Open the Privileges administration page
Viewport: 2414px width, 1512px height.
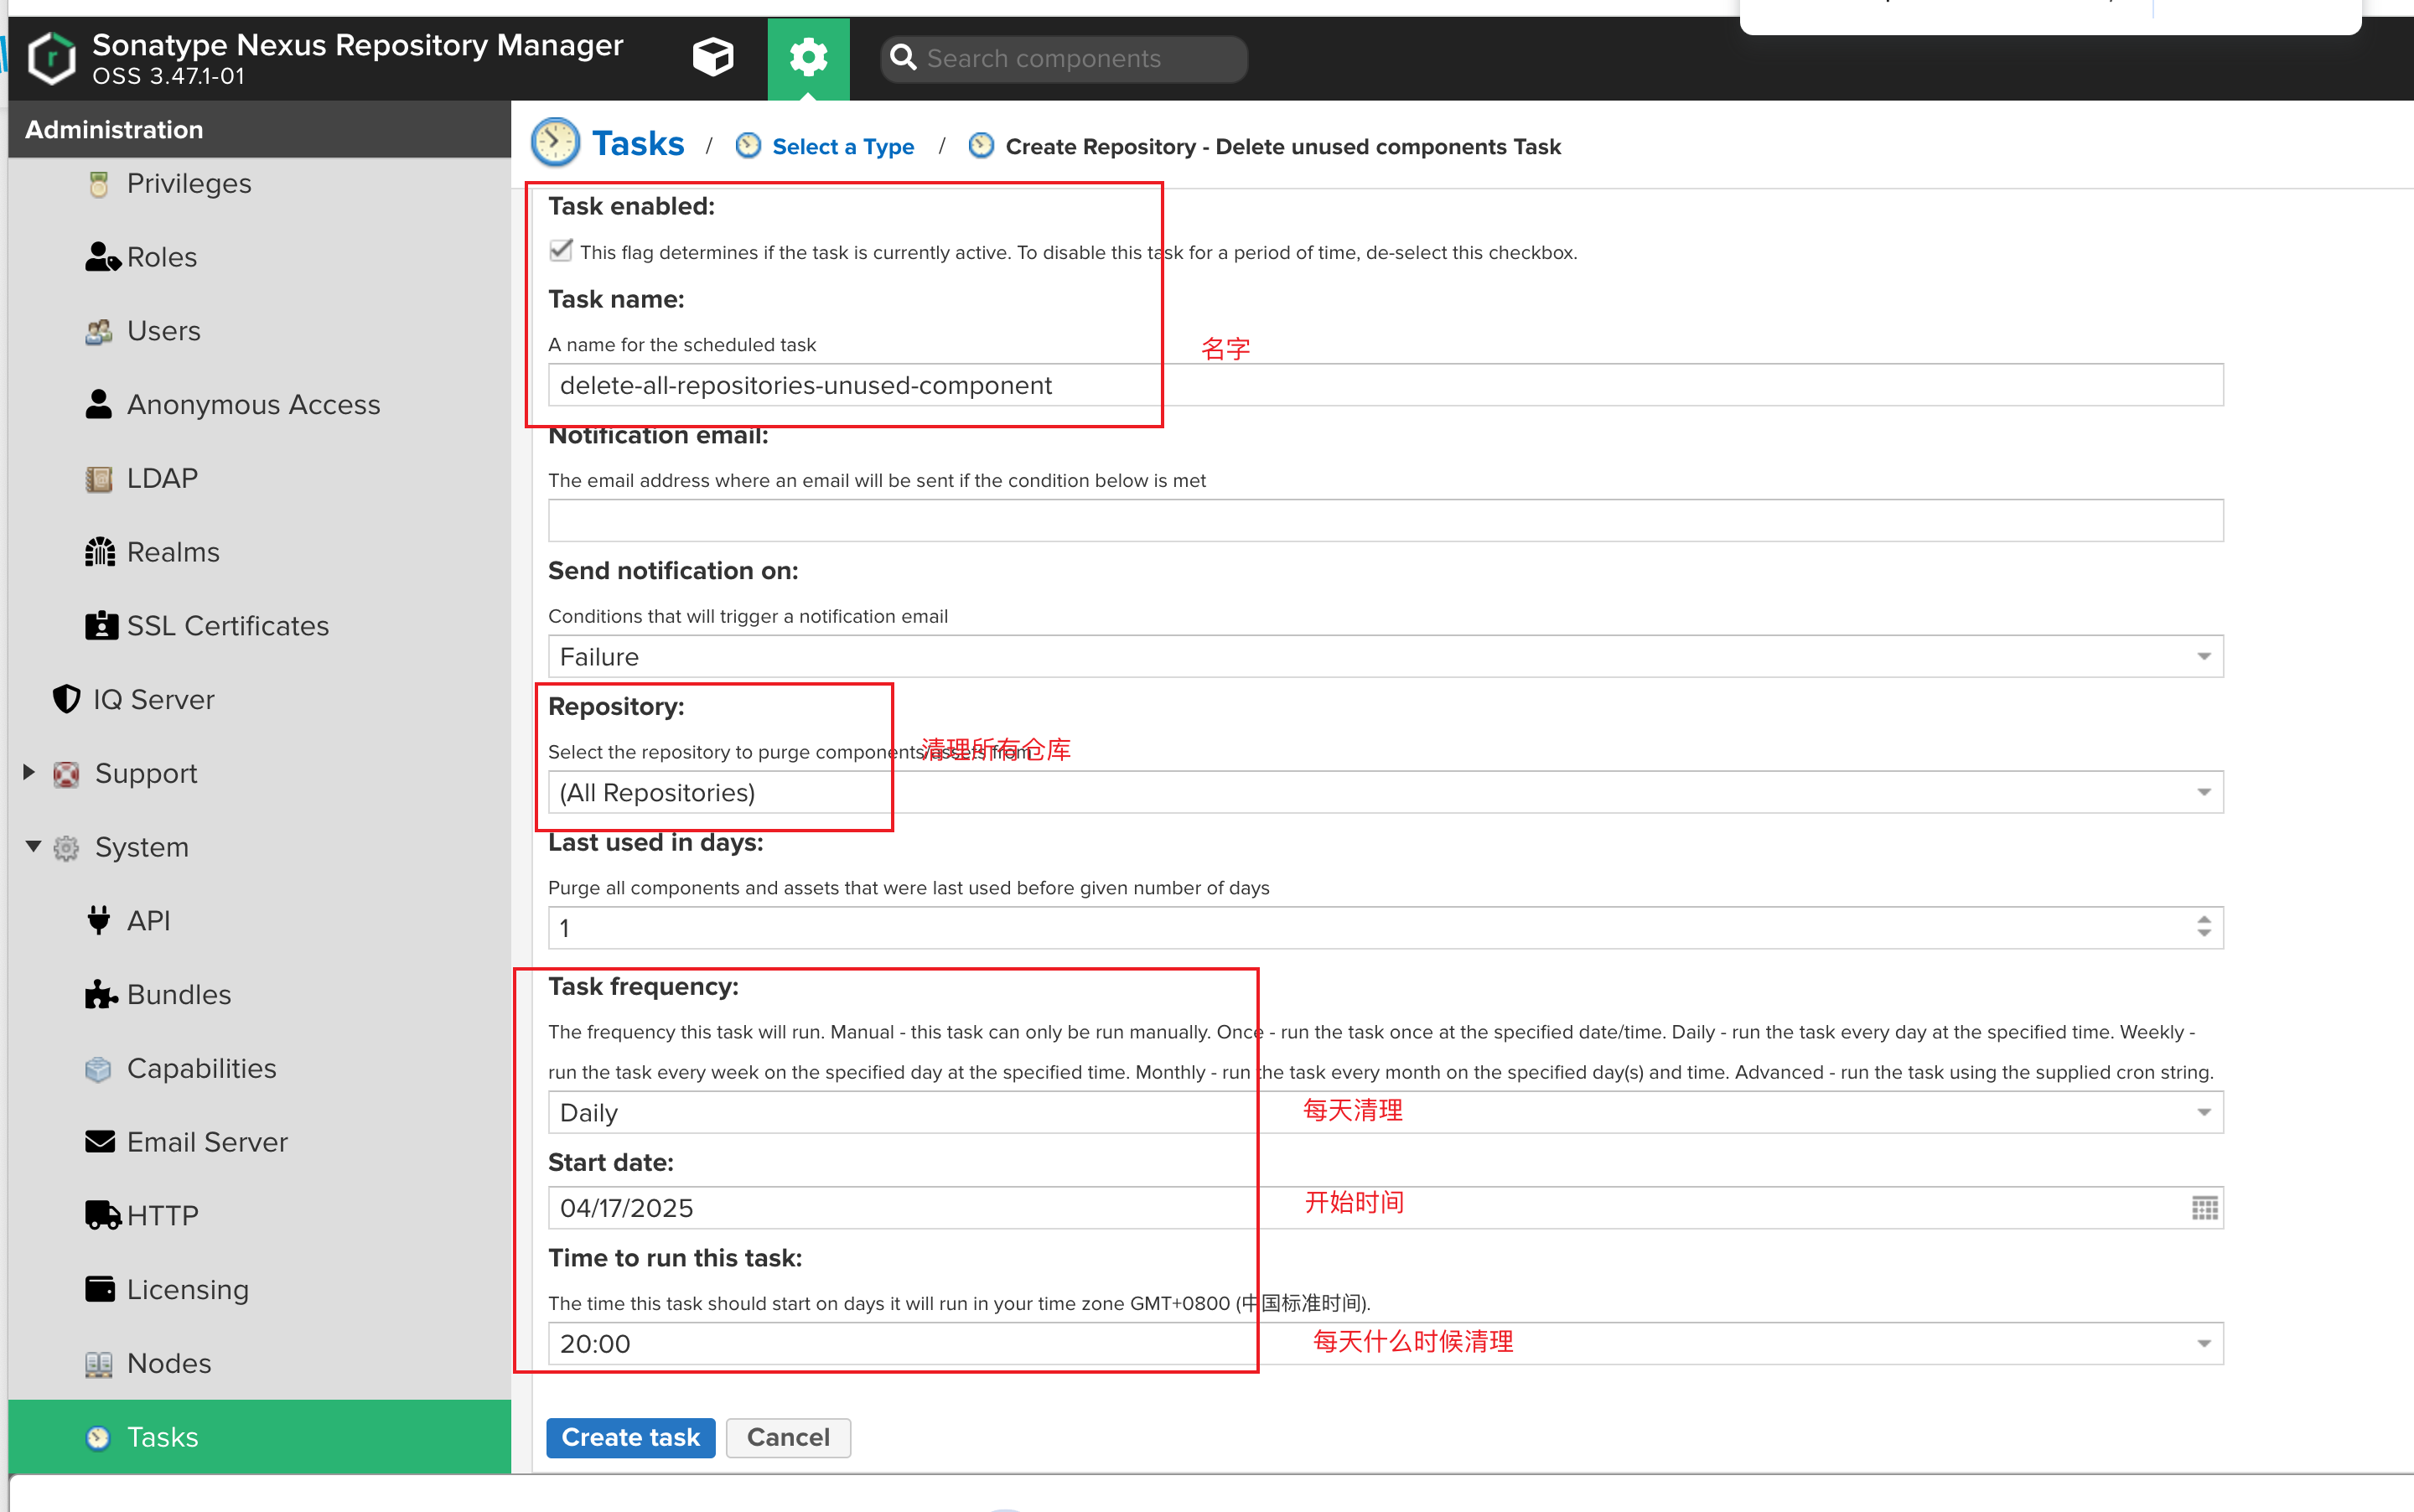point(188,182)
